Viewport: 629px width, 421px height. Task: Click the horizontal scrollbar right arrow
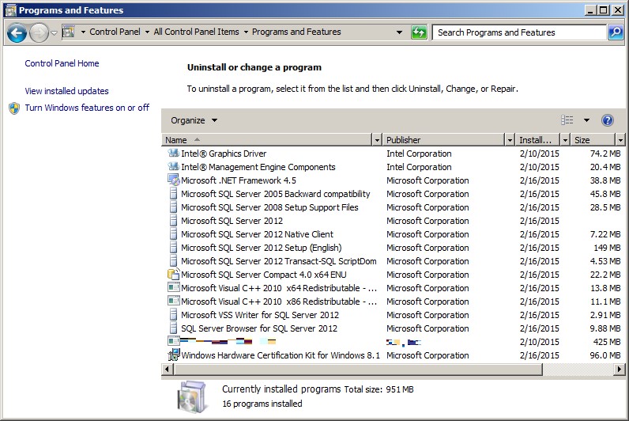[620, 369]
